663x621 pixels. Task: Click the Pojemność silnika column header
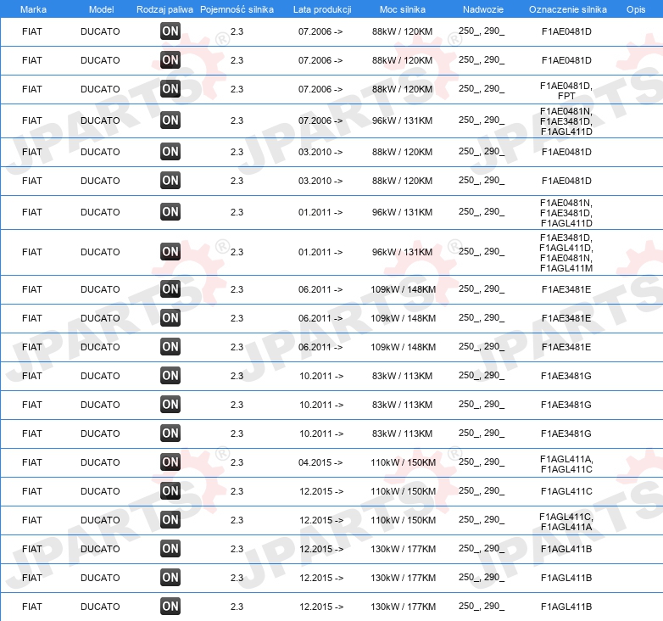237,9
